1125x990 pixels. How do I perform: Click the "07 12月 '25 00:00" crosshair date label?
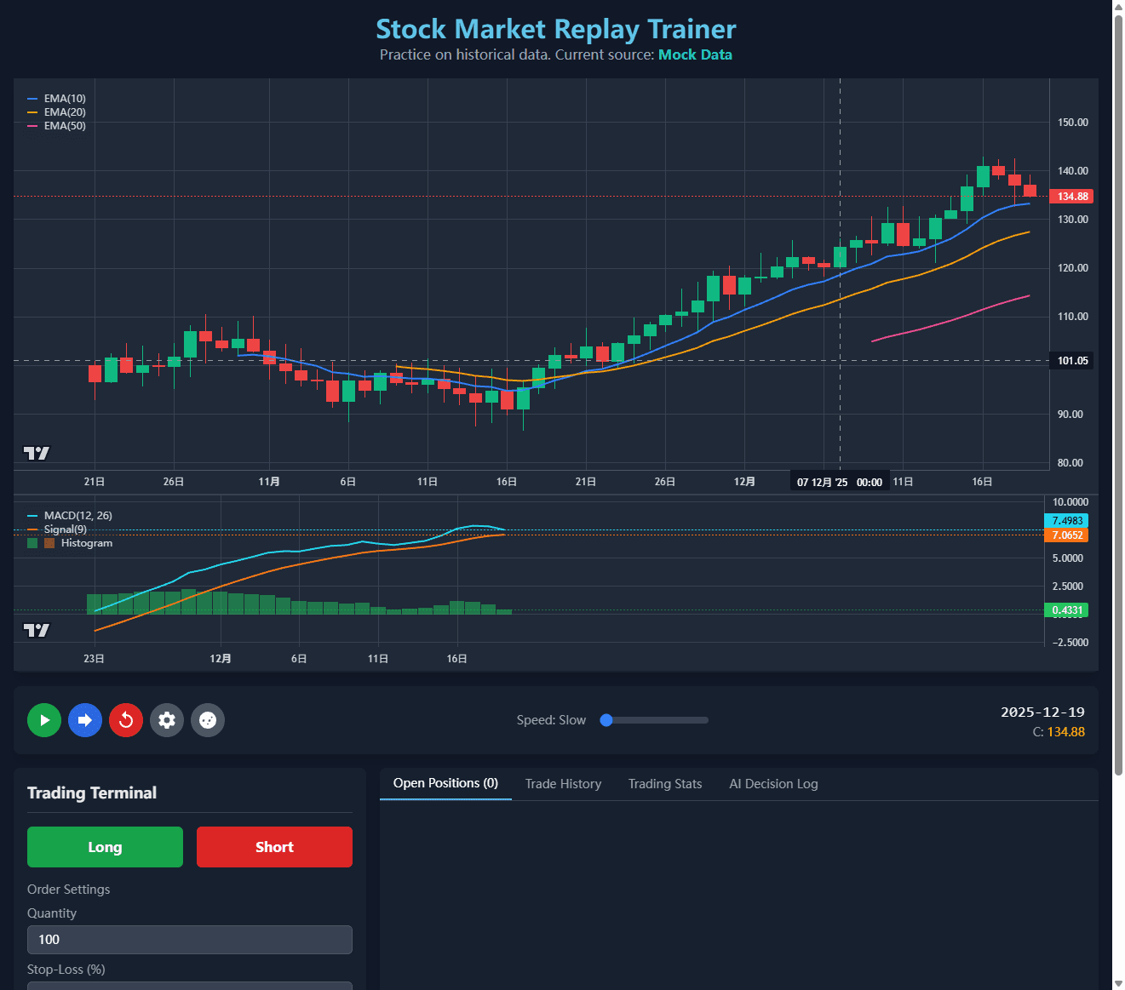[840, 482]
